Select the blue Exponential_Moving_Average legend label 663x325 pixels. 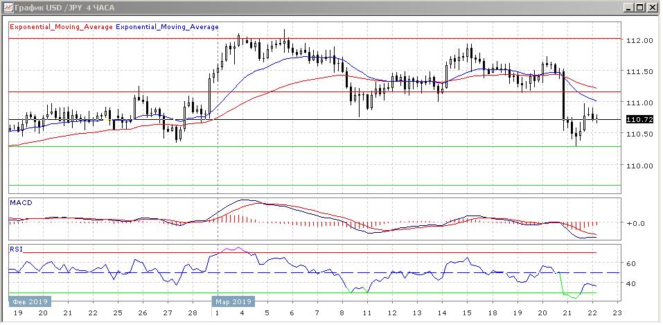167,27
